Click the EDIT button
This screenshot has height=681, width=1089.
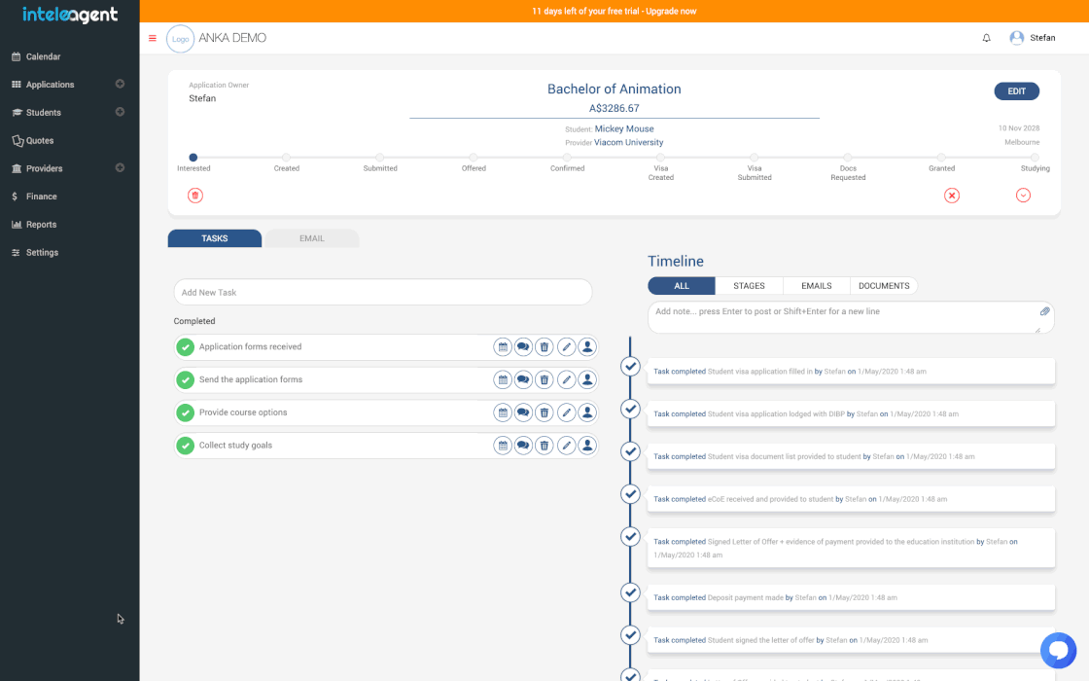[1016, 91]
